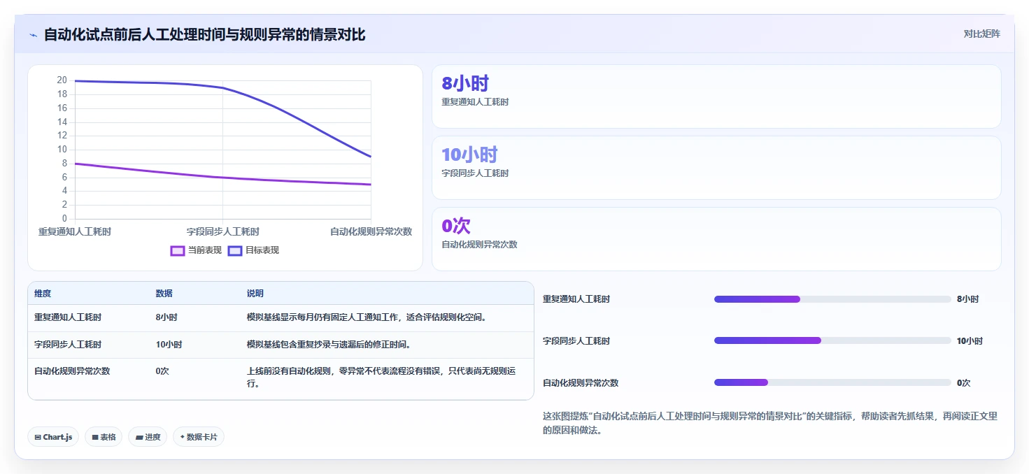Click the 0次 value beside progress bar
The height and width of the screenshot is (474, 1029).
tap(964, 383)
